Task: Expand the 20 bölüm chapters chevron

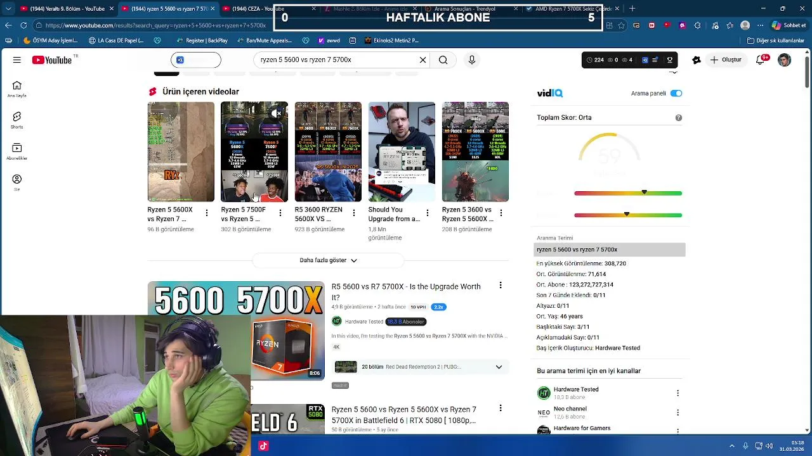Action: 499,367
